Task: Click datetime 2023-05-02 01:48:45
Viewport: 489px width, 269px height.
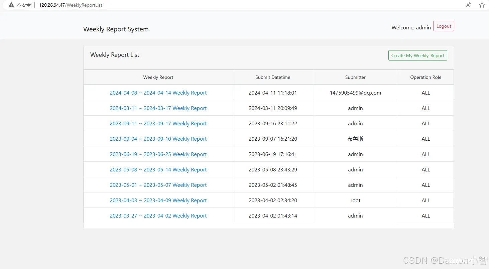Action: pos(273,185)
